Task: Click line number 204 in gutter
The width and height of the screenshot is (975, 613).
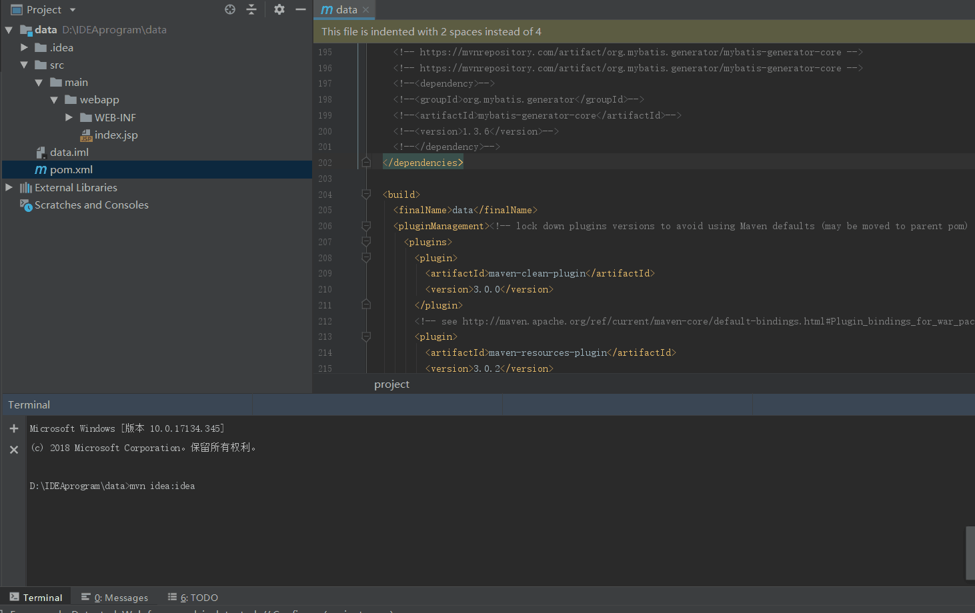Action: coord(325,195)
